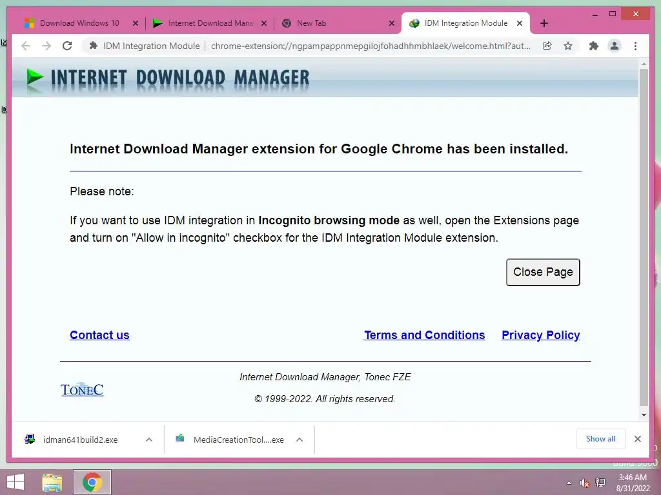Share this page via share icon
Image resolution: width=661 pixels, height=495 pixels.
coord(547,46)
